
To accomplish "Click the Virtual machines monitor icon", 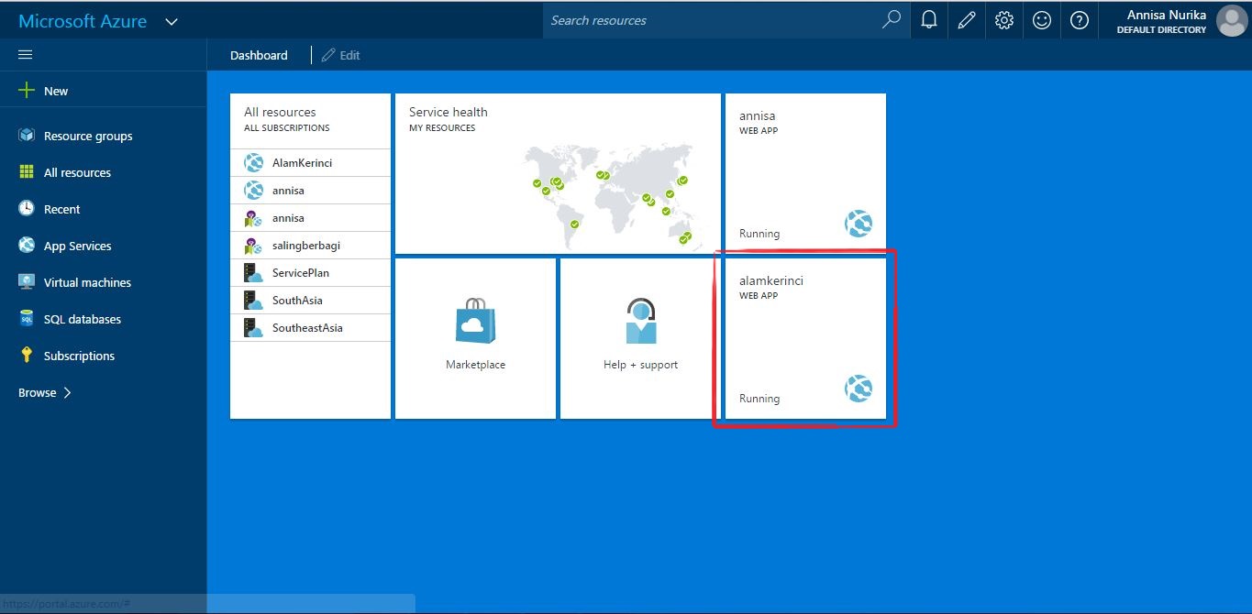I will tap(27, 282).
